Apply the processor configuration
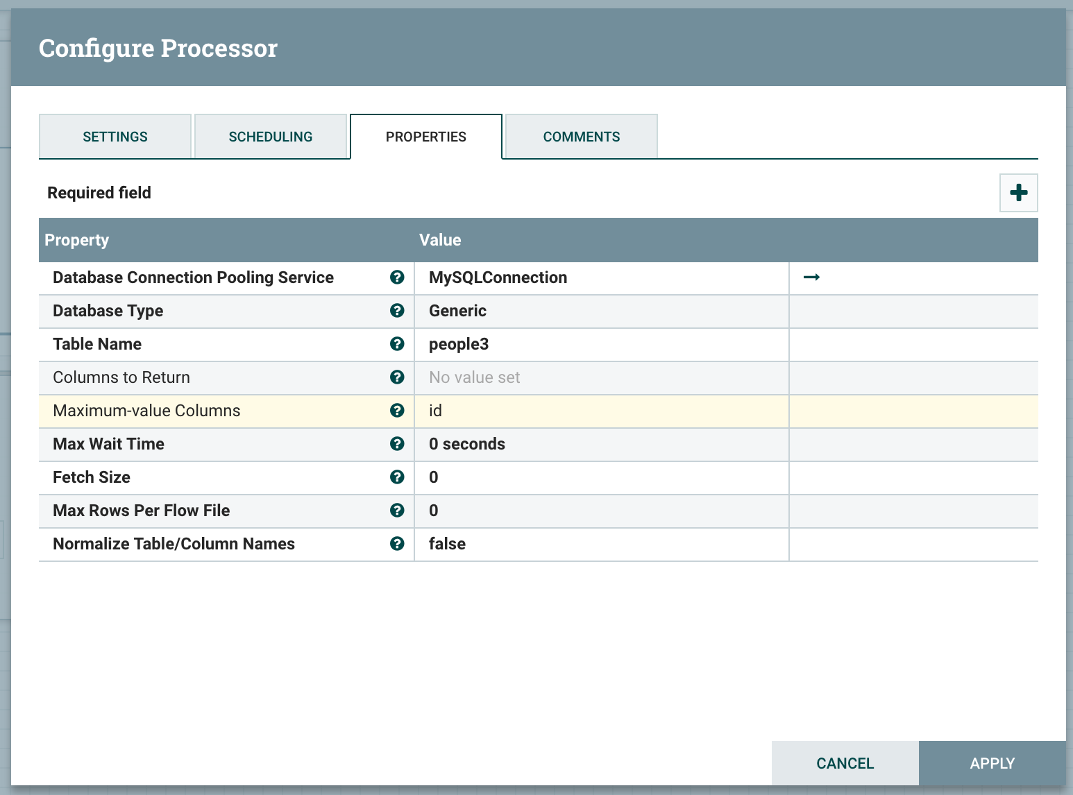1073x795 pixels. (x=992, y=762)
